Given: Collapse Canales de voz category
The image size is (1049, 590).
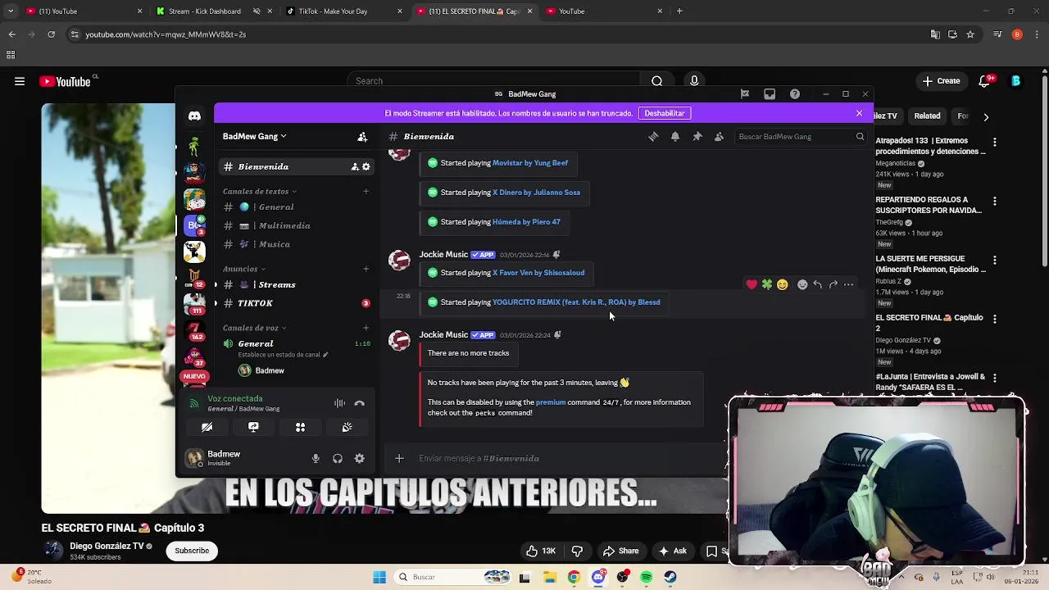Looking at the screenshot, I should (254, 328).
